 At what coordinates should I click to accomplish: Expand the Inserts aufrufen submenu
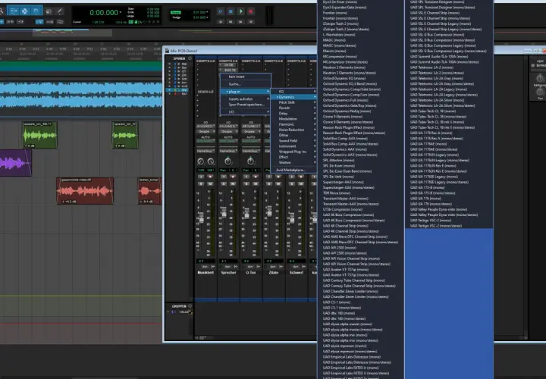click(x=246, y=99)
